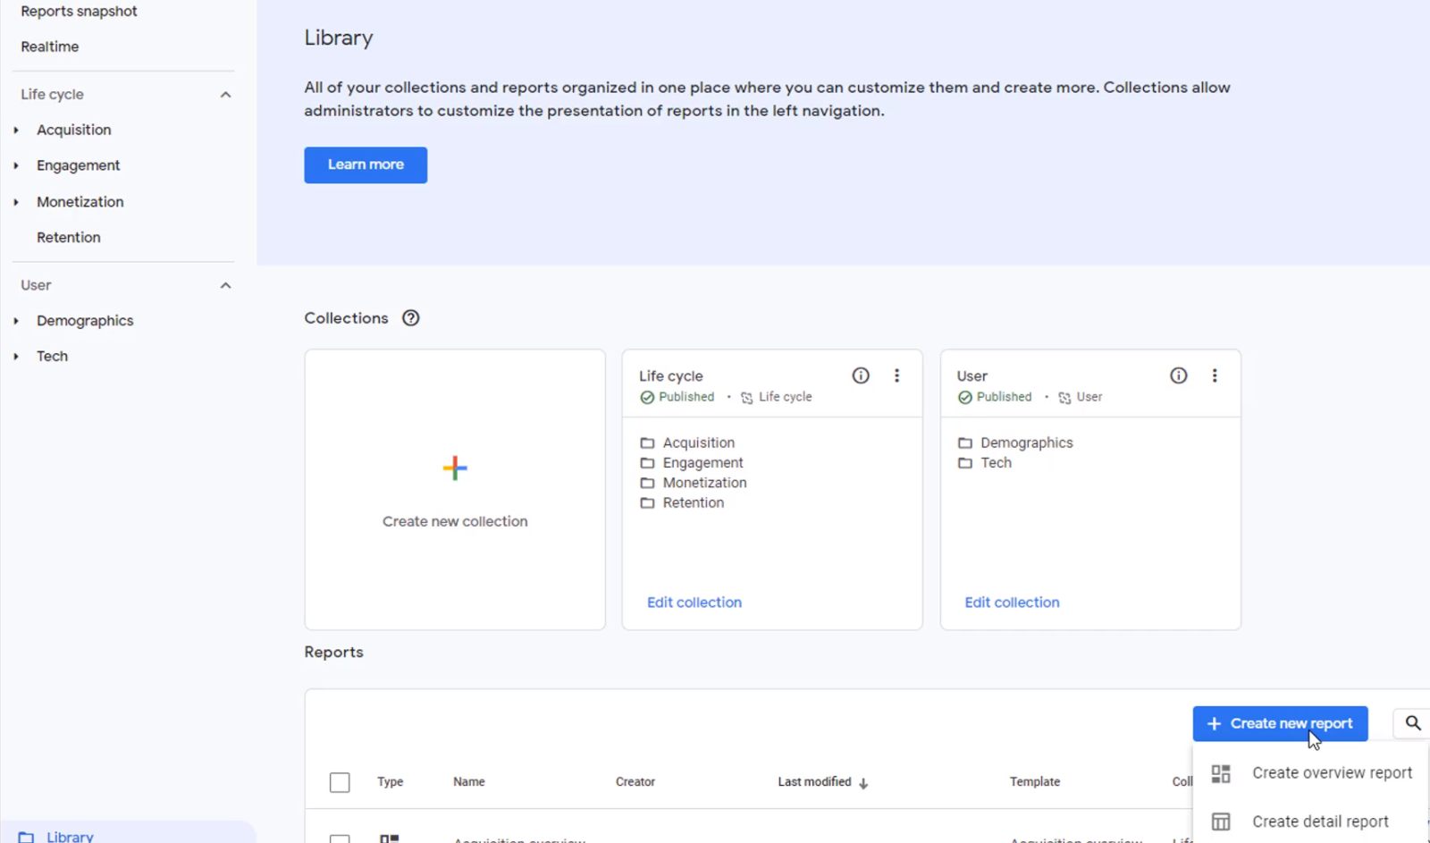Viewport: 1430px width, 843px height.
Task: Click the Library icon in the bottom sidebar
Action: [25, 836]
